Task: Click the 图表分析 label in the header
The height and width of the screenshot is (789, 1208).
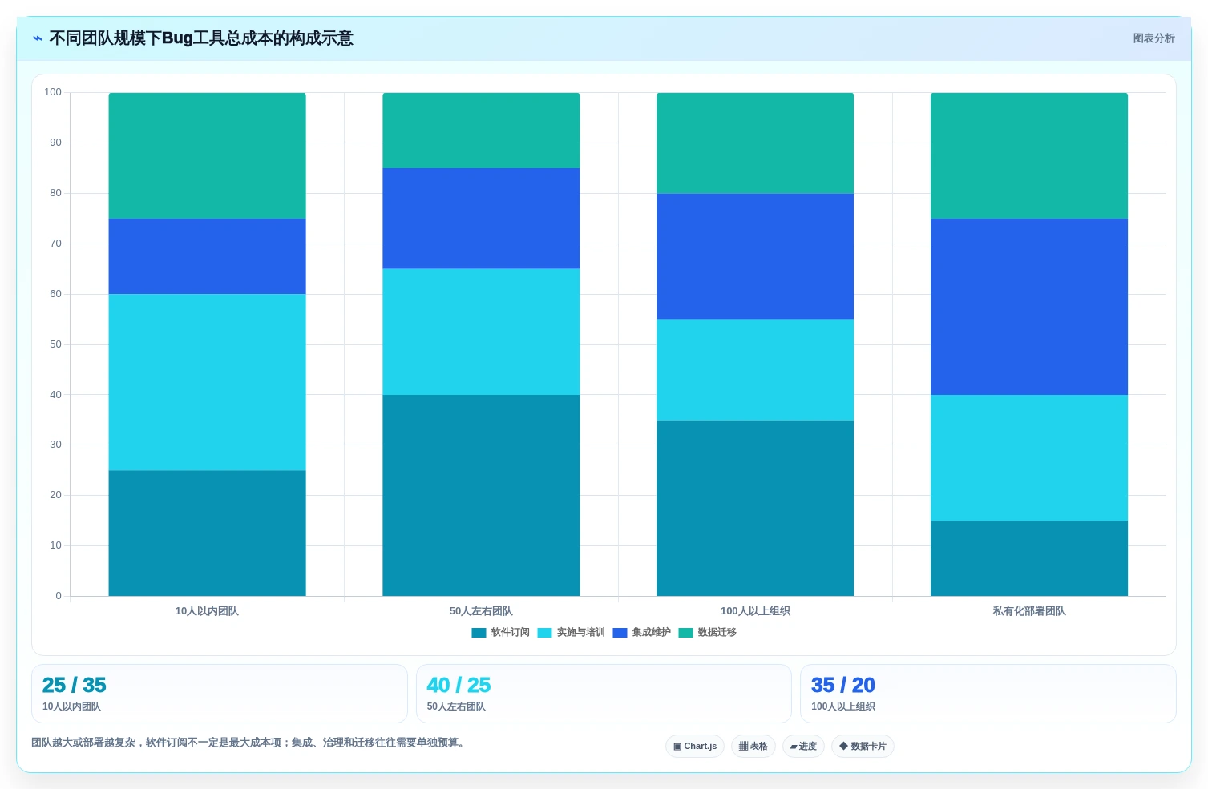Action: pos(1153,38)
